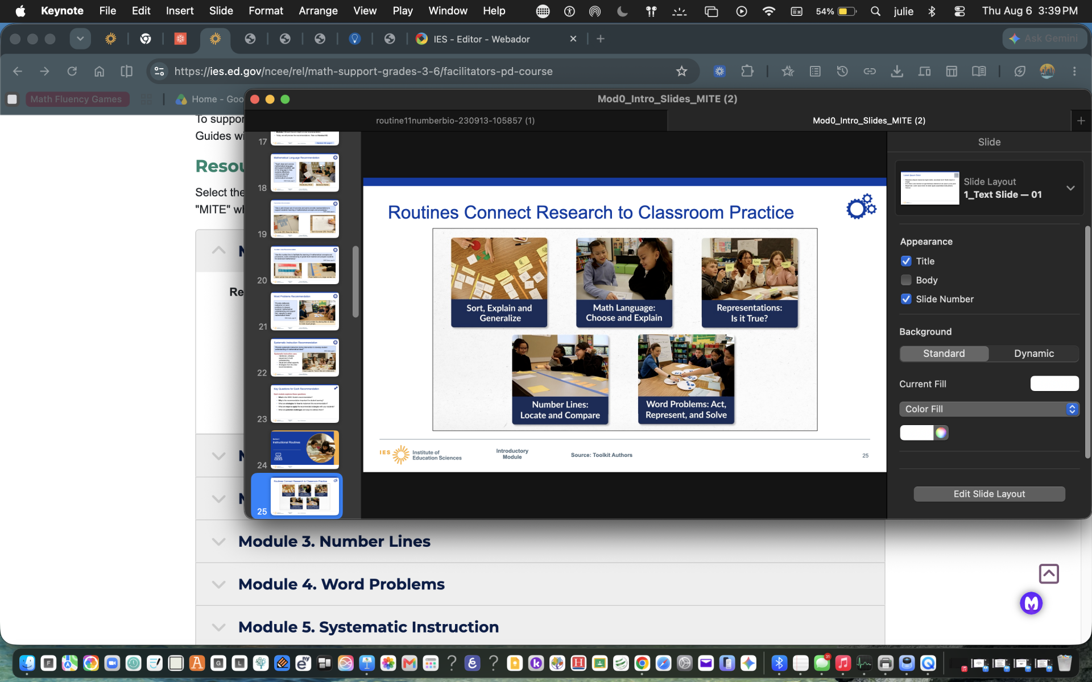Open the Format menu
The image size is (1092, 682).
266,11
